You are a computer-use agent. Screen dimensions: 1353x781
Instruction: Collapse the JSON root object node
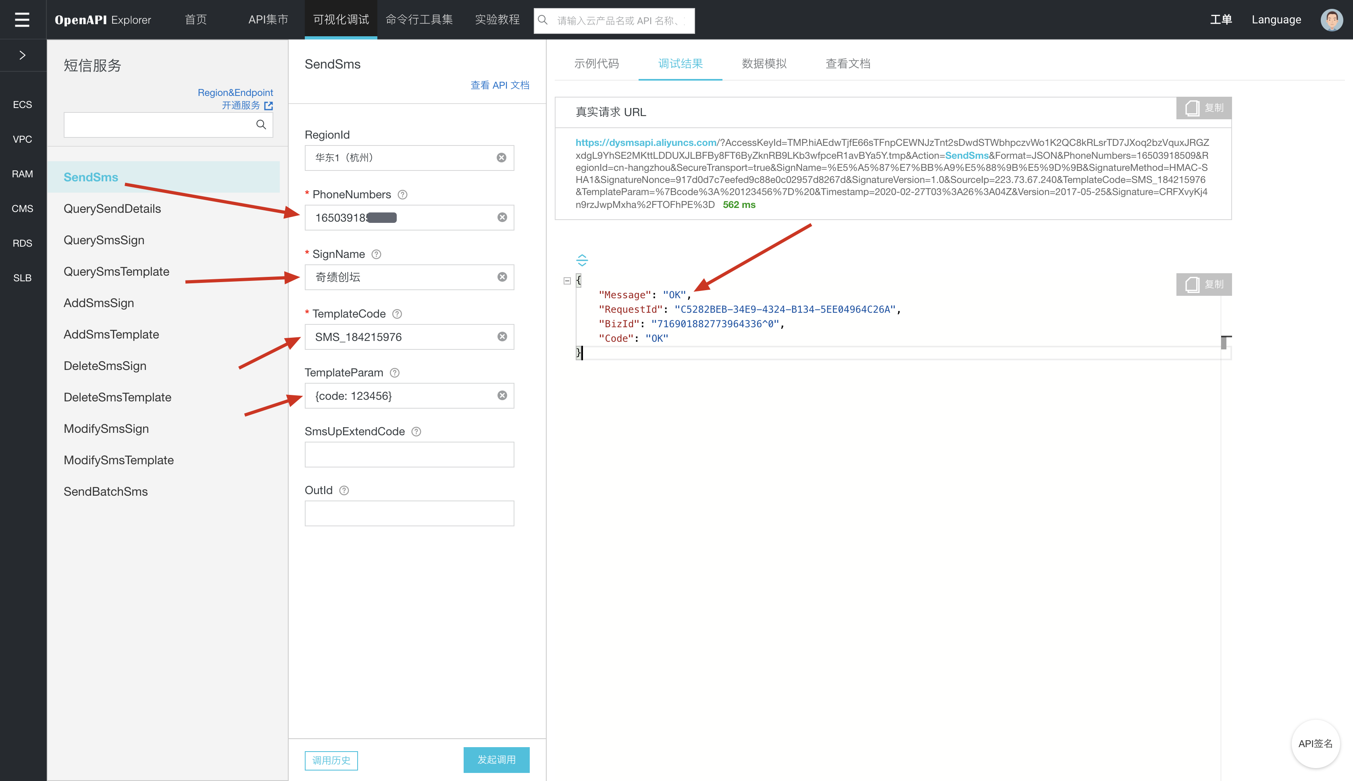[x=567, y=280]
